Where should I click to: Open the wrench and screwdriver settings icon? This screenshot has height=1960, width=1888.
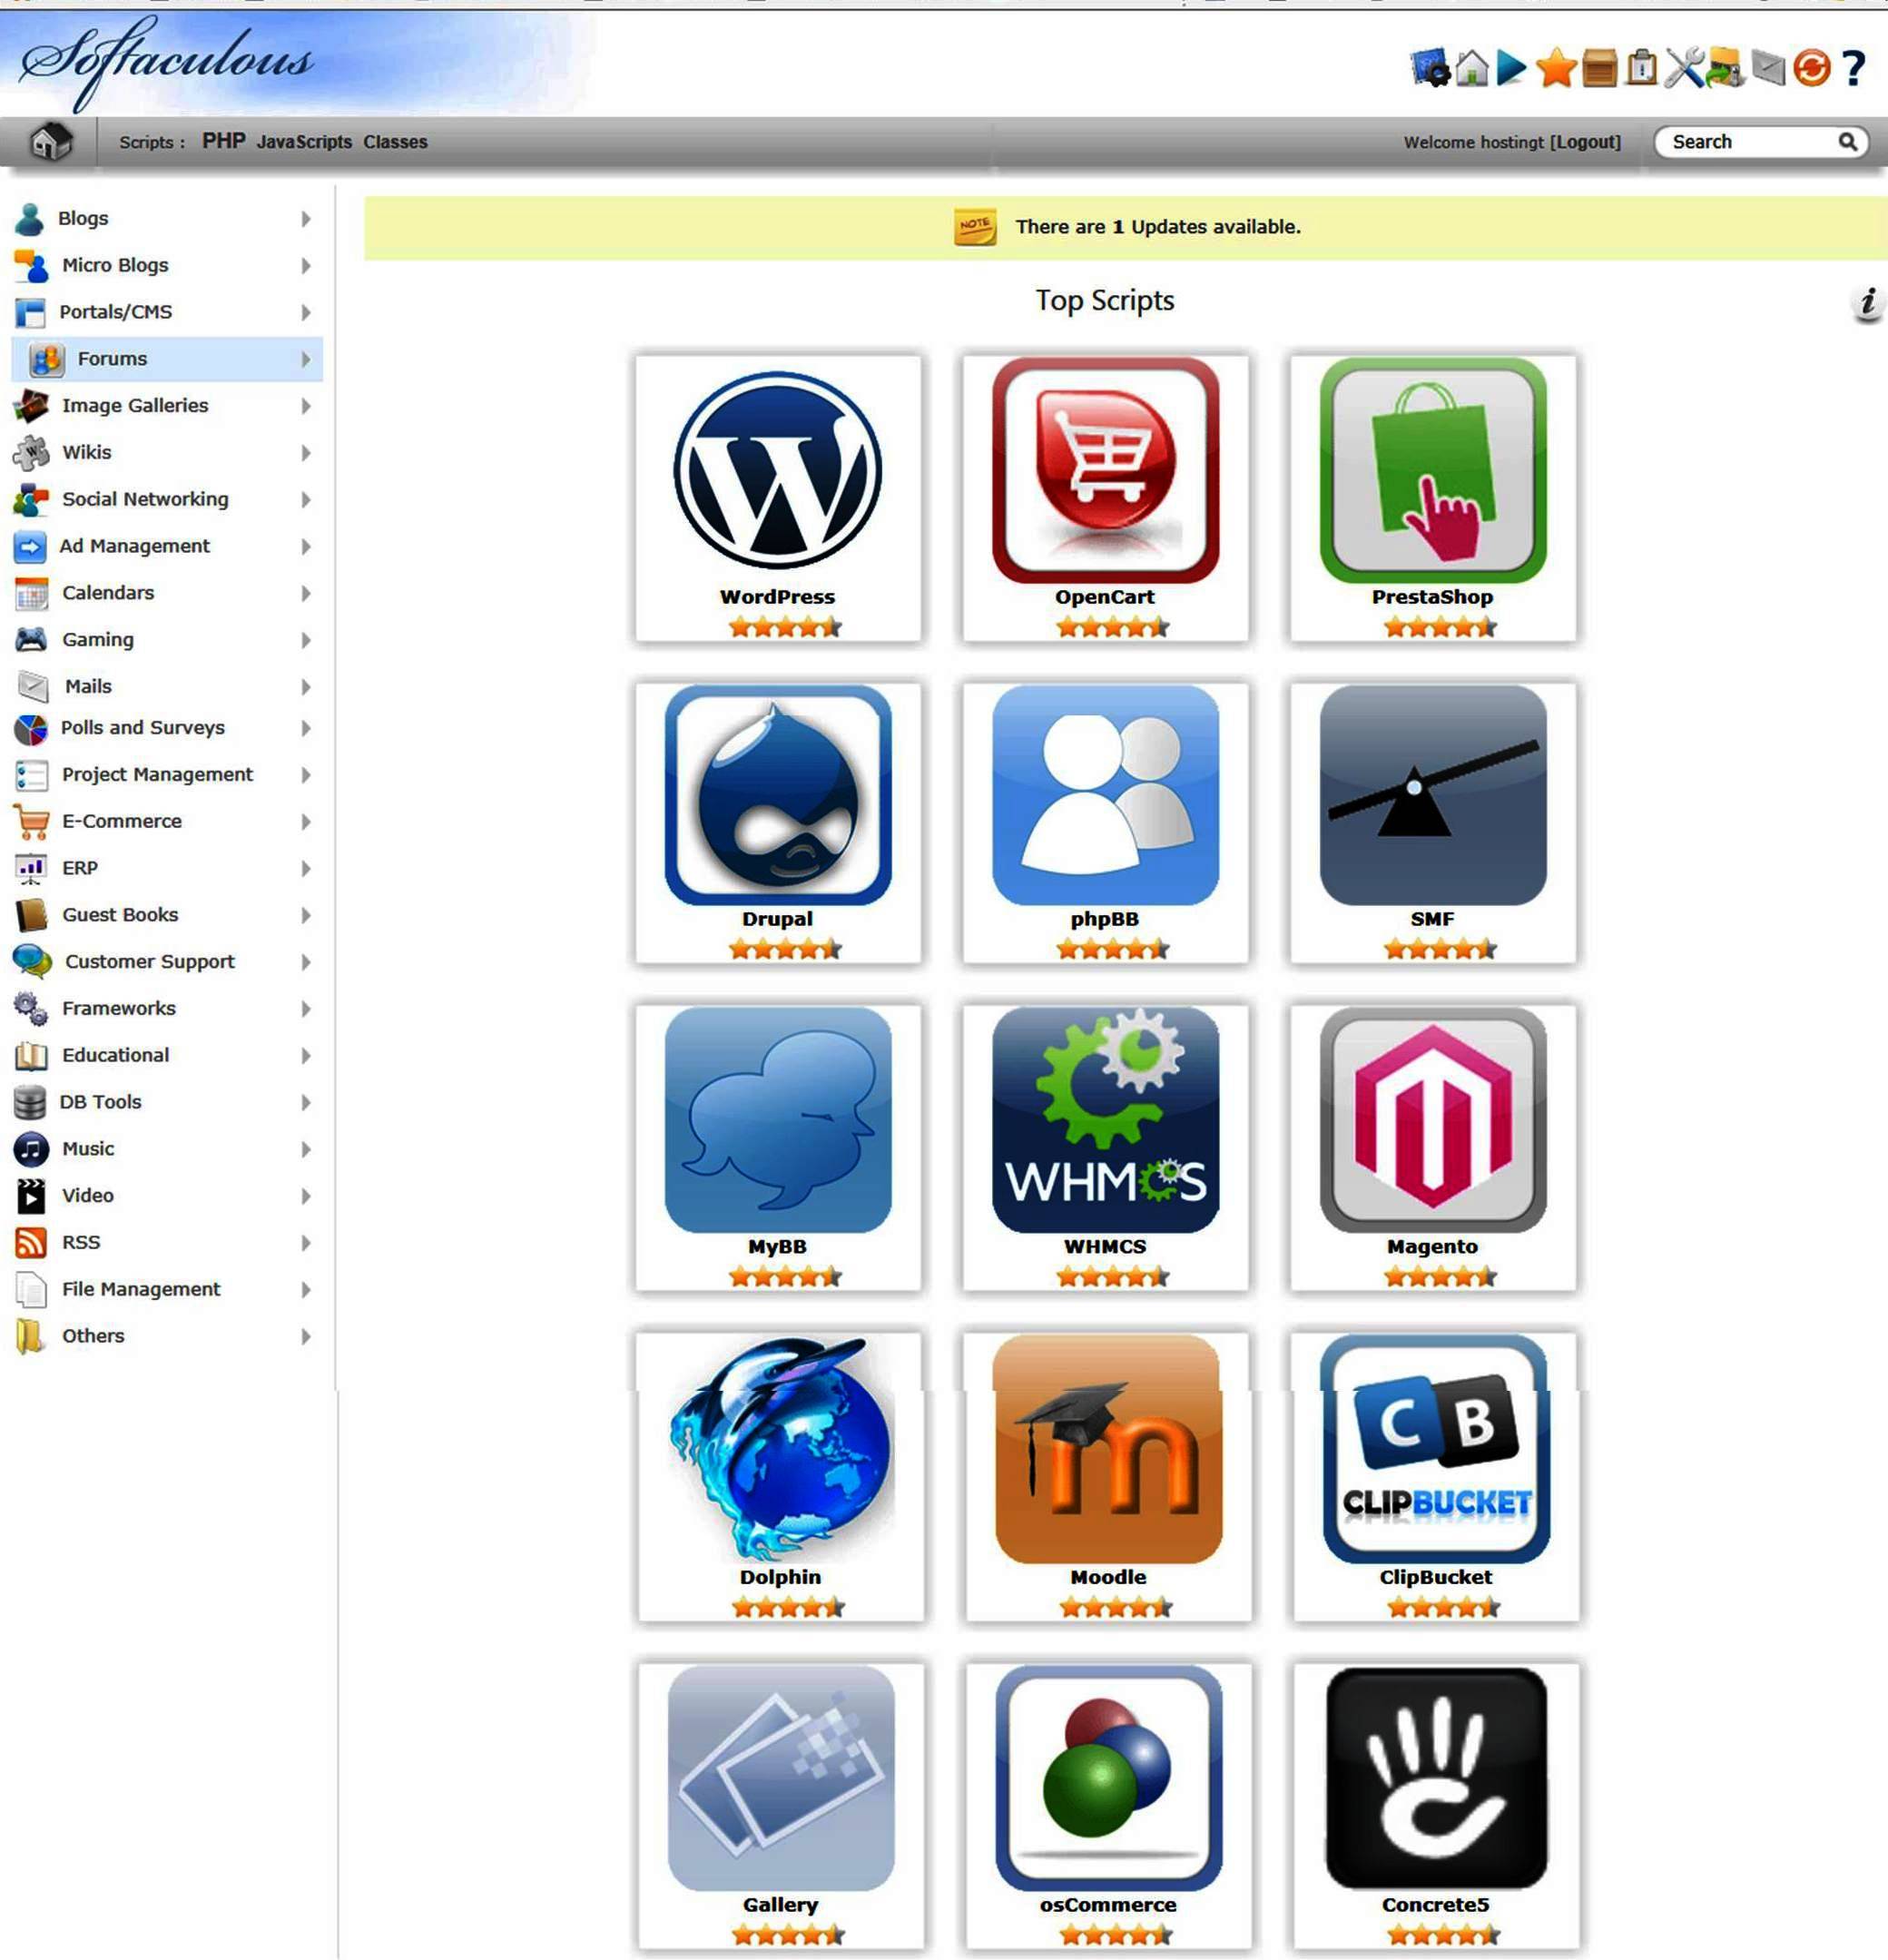tap(1684, 68)
